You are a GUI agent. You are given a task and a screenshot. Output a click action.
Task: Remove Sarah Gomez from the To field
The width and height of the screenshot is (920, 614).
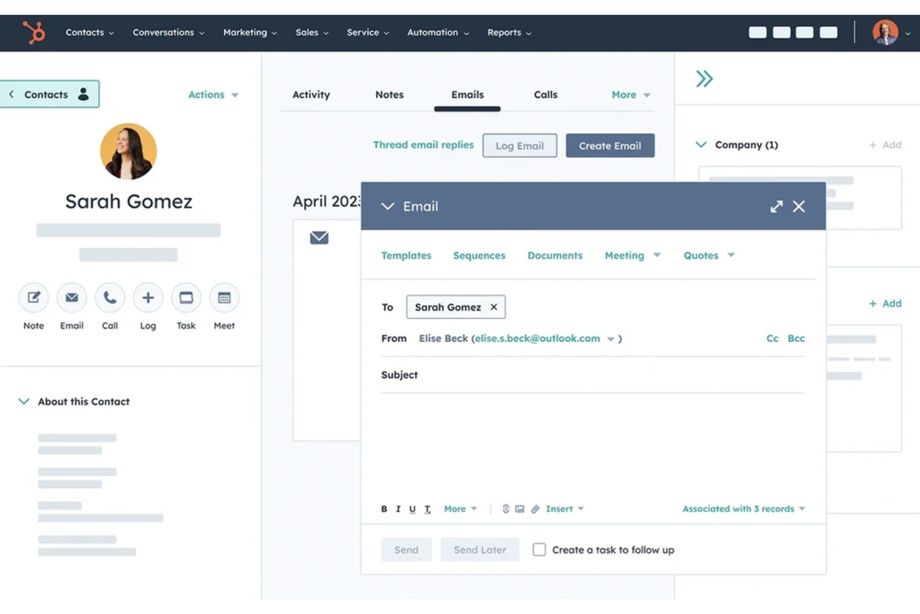(x=494, y=307)
